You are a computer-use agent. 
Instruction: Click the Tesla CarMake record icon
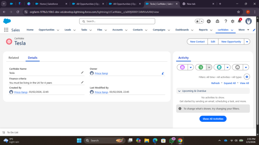click(9, 42)
